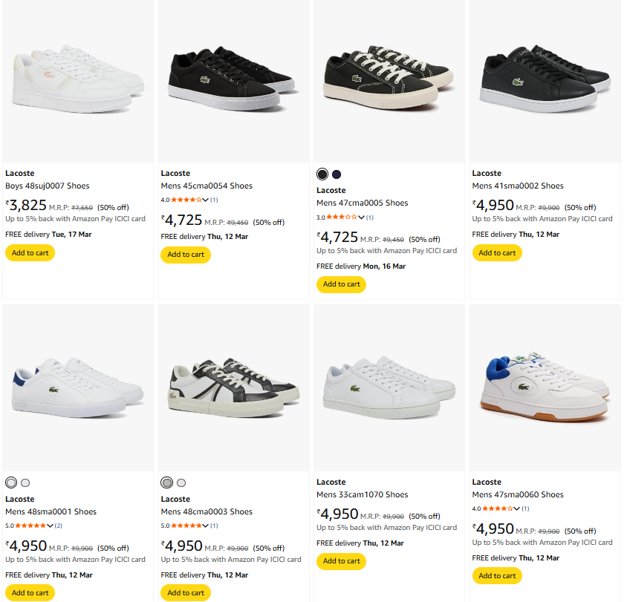Expand the rating popover chevron for Mens 48cma0003

pyautogui.click(x=206, y=526)
